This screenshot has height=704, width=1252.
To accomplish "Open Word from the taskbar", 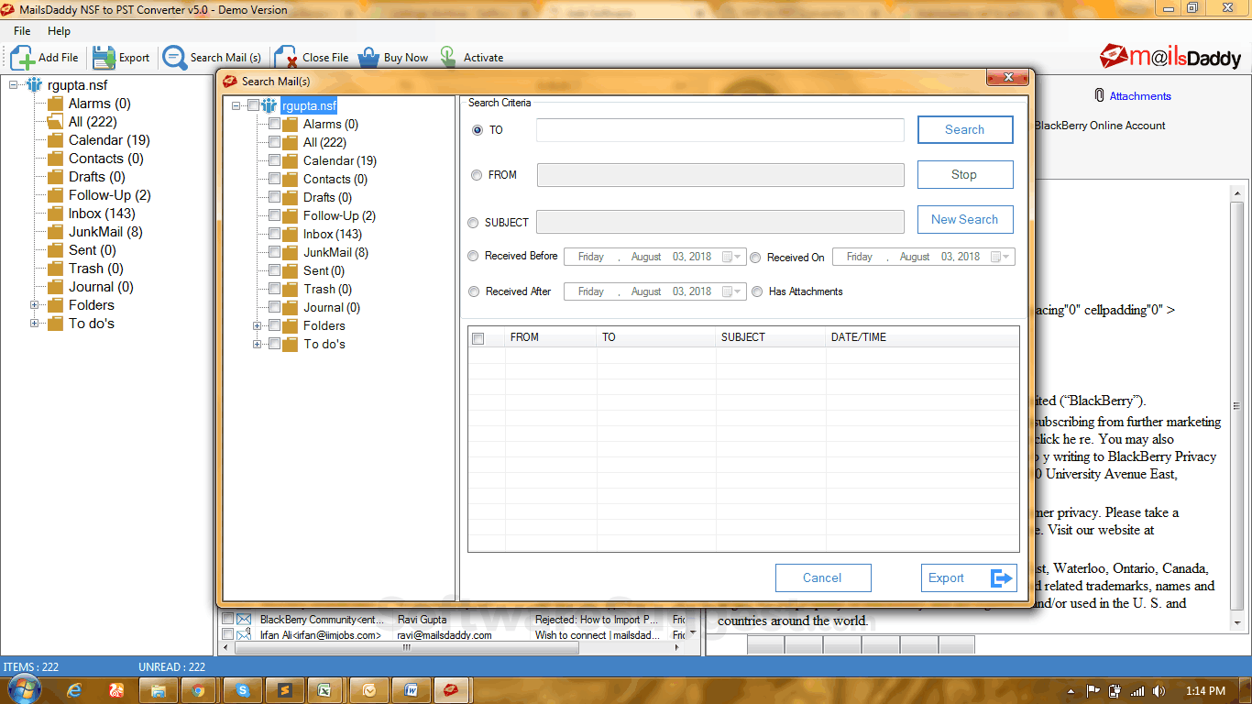I will [x=411, y=690].
